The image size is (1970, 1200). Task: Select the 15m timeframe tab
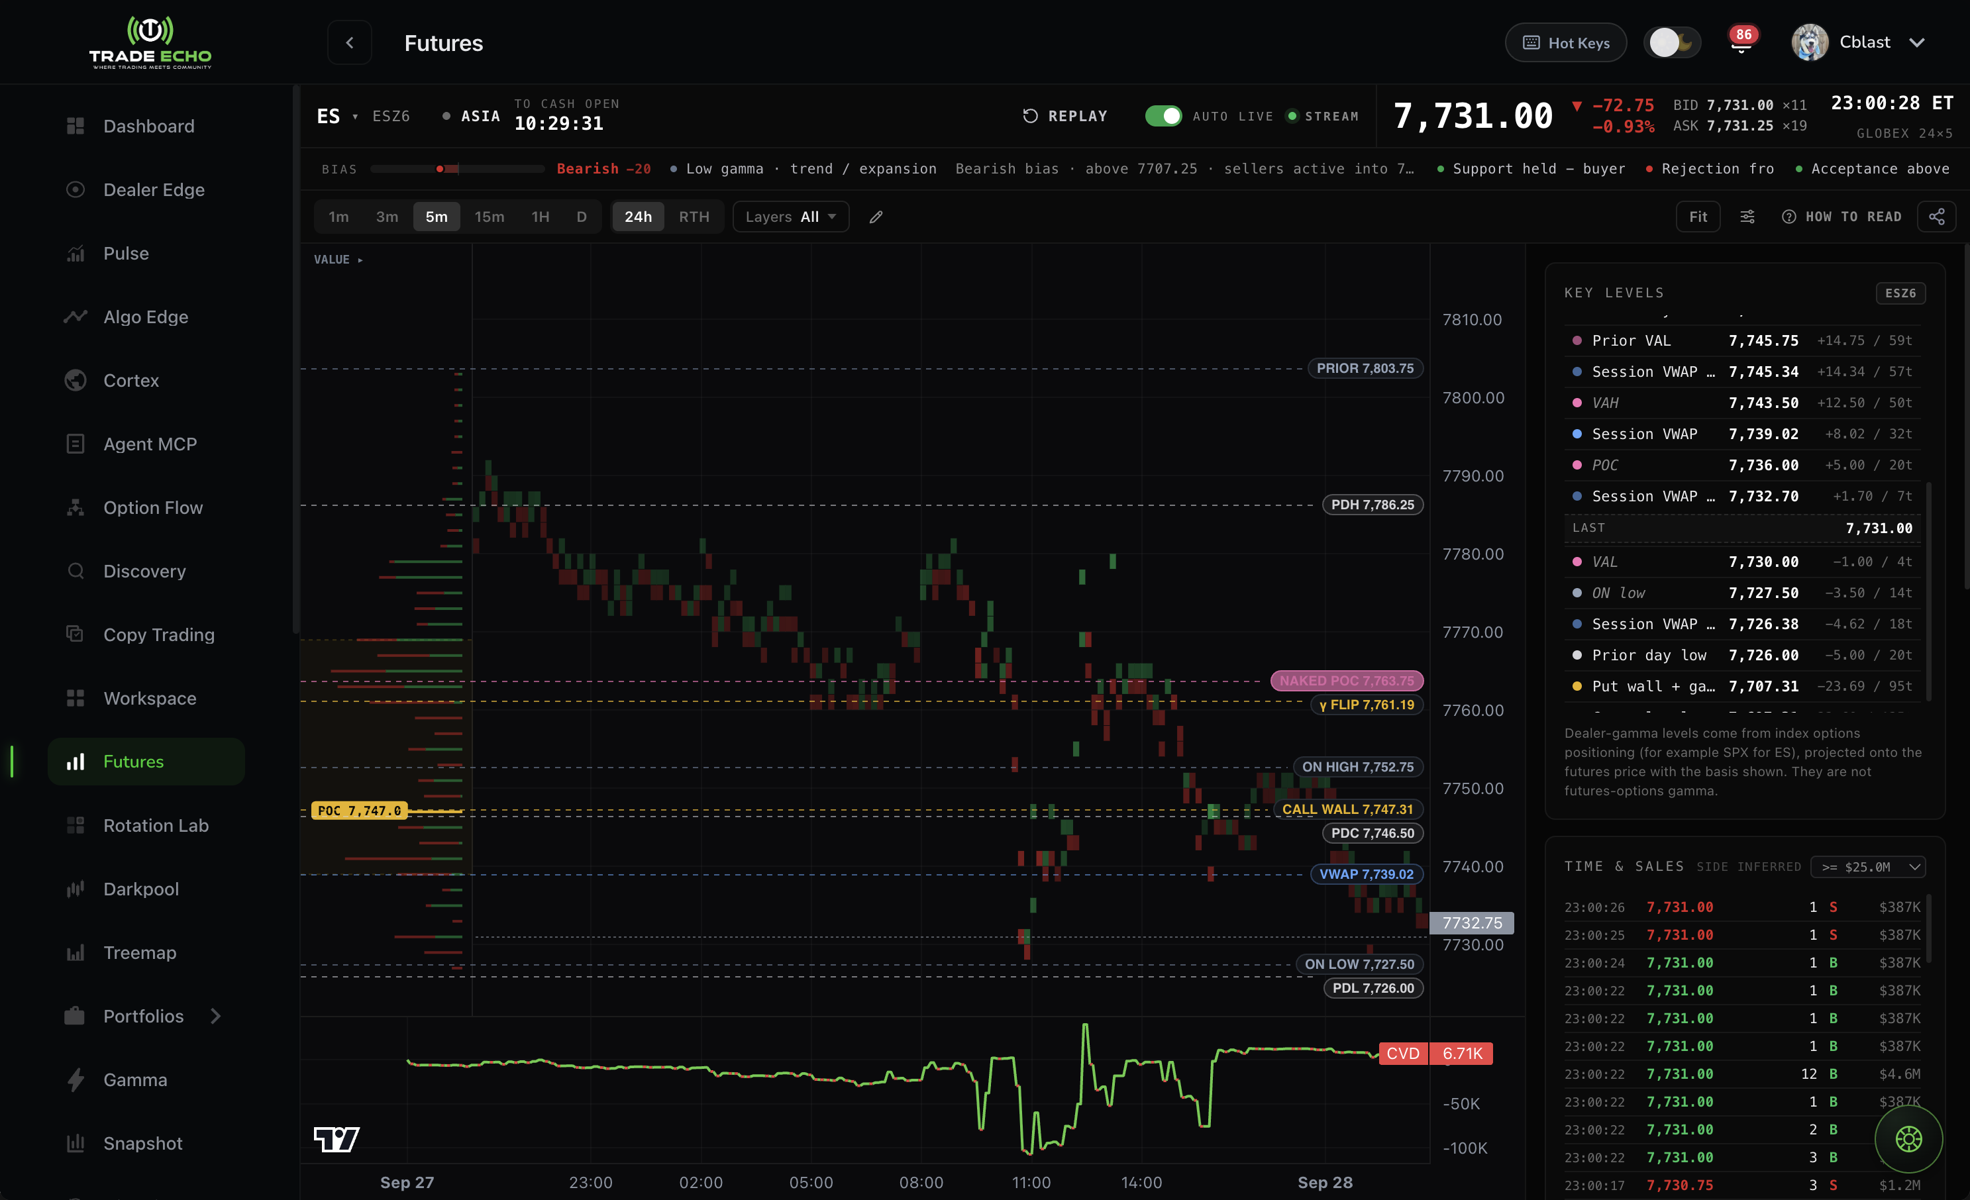click(490, 217)
